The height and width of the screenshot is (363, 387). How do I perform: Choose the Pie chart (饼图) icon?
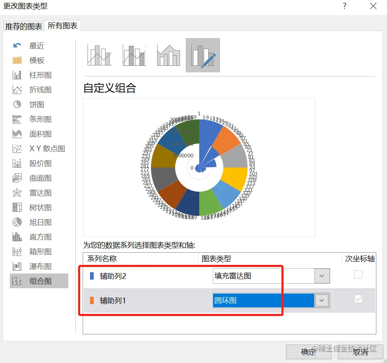(17, 104)
